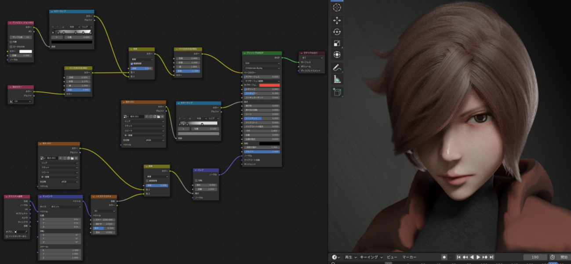Select the Rotate tool
The height and width of the screenshot is (264, 571).
coord(337,32)
